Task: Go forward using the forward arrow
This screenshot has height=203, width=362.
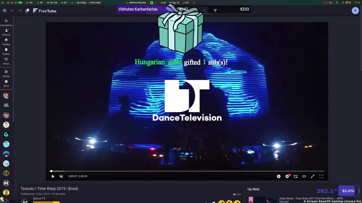Action: coord(20,11)
